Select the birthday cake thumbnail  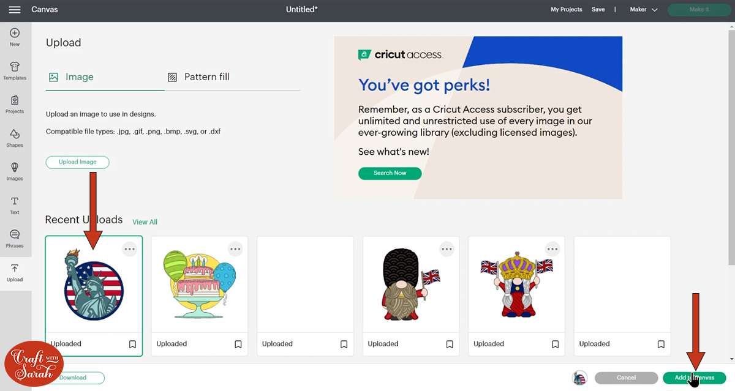(200, 285)
